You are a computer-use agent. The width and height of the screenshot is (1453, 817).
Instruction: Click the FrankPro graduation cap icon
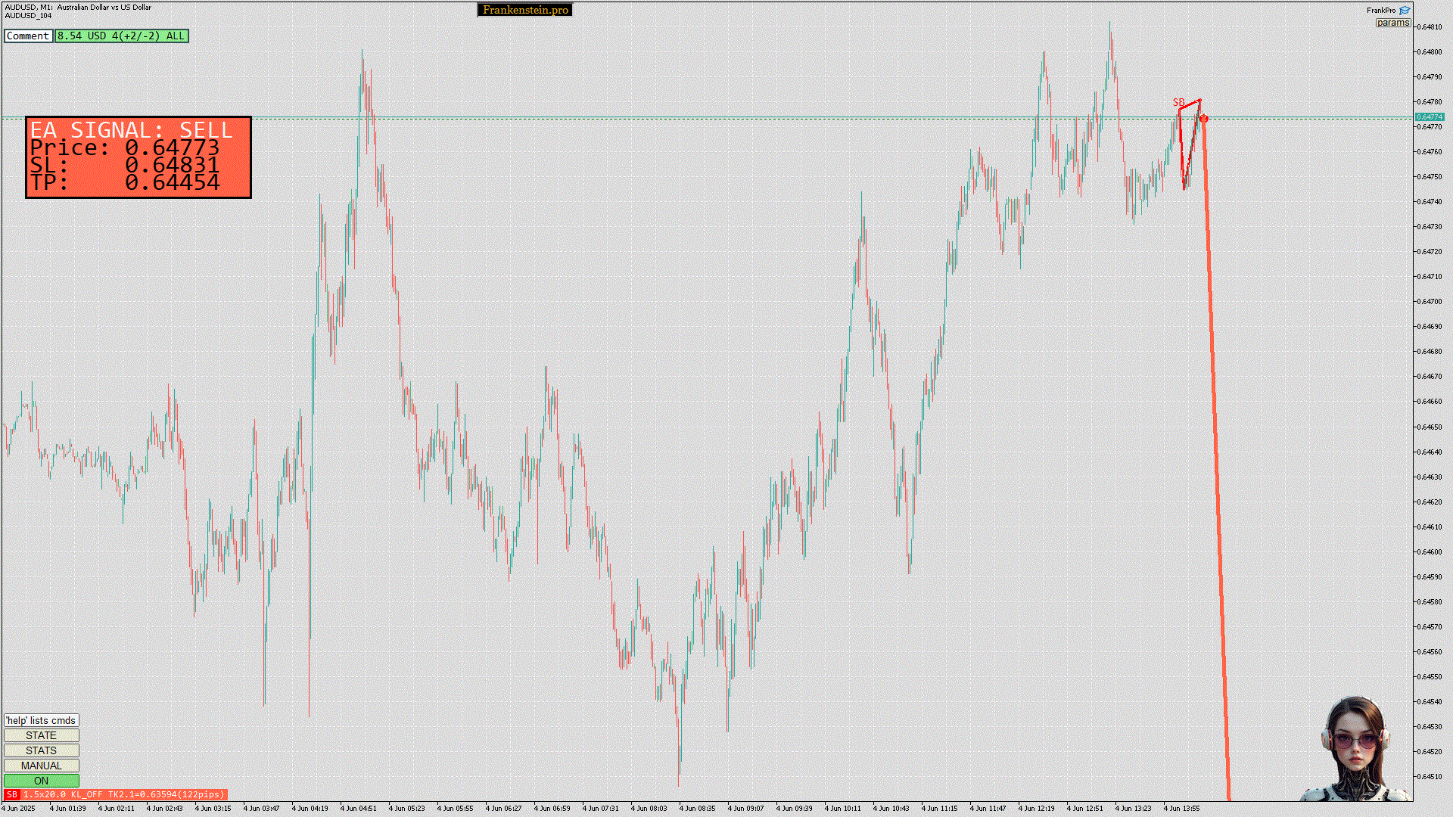1405,11
